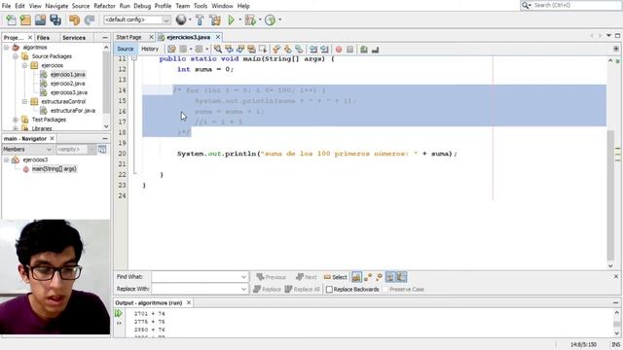623x350 pixels.
Task: Click the Save All toolbar icon
Action: pyautogui.click(x=55, y=19)
